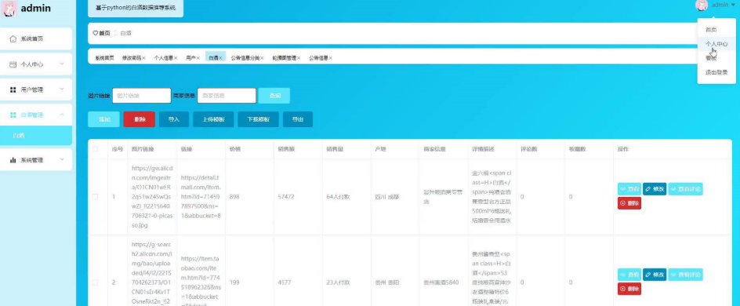Image resolution: width=740 pixels, height=306 pixels.
Task: Click the home icon beside 系统首页
Action: [13, 39]
